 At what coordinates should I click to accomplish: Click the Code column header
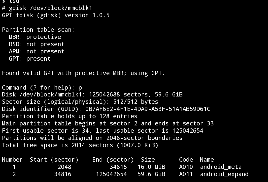tap(186, 160)
